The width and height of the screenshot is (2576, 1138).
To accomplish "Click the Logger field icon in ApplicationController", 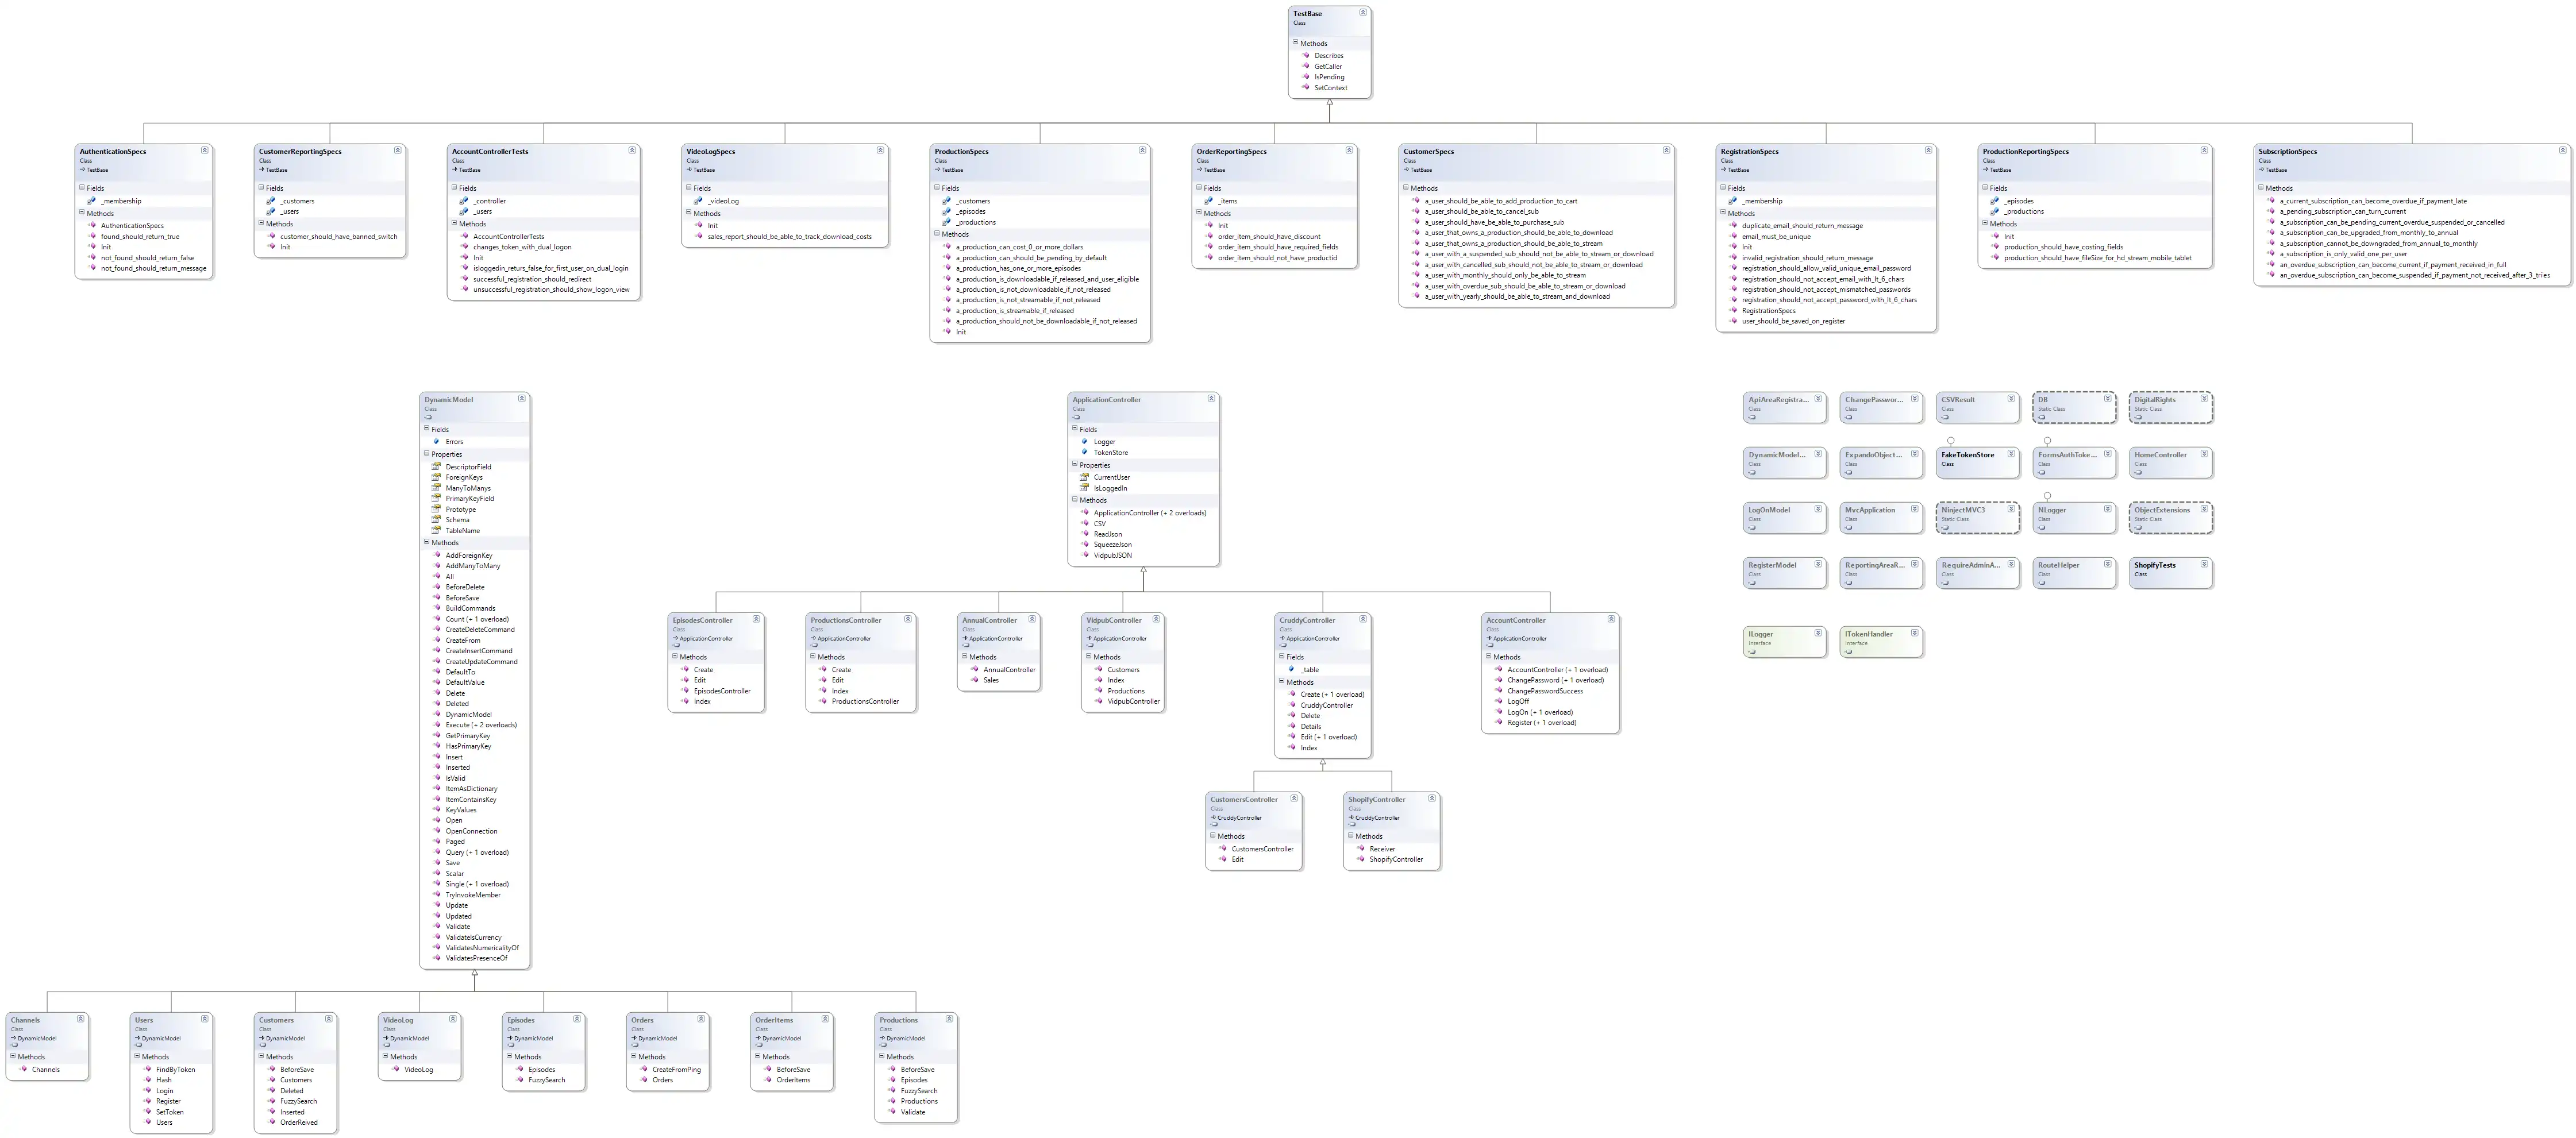I will pos(1085,442).
